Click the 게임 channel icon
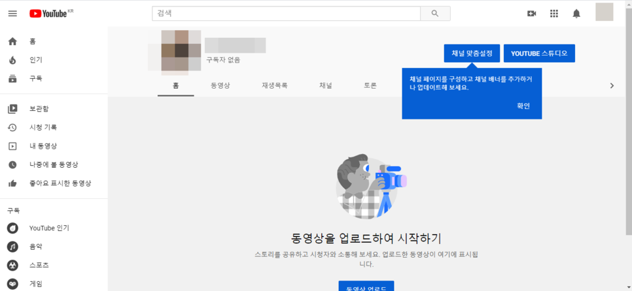Screen dimensions: 632x291 point(12,284)
